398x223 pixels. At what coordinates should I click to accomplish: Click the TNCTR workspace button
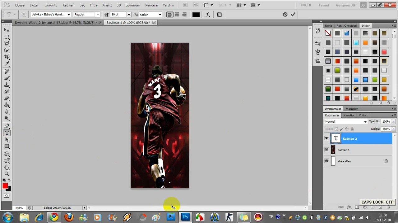(x=306, y=5)
